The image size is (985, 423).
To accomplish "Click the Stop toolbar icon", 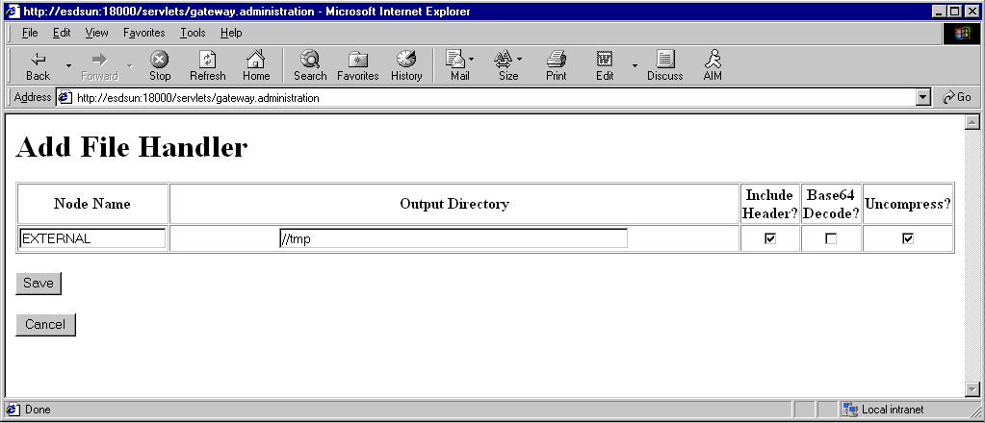I will pyautogui.click(x=160, y=65).
